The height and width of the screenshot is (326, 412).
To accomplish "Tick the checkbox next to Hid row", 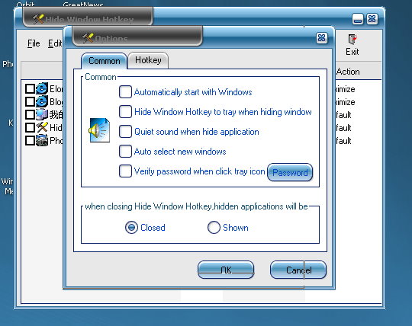I will click(x=30, y=127).
